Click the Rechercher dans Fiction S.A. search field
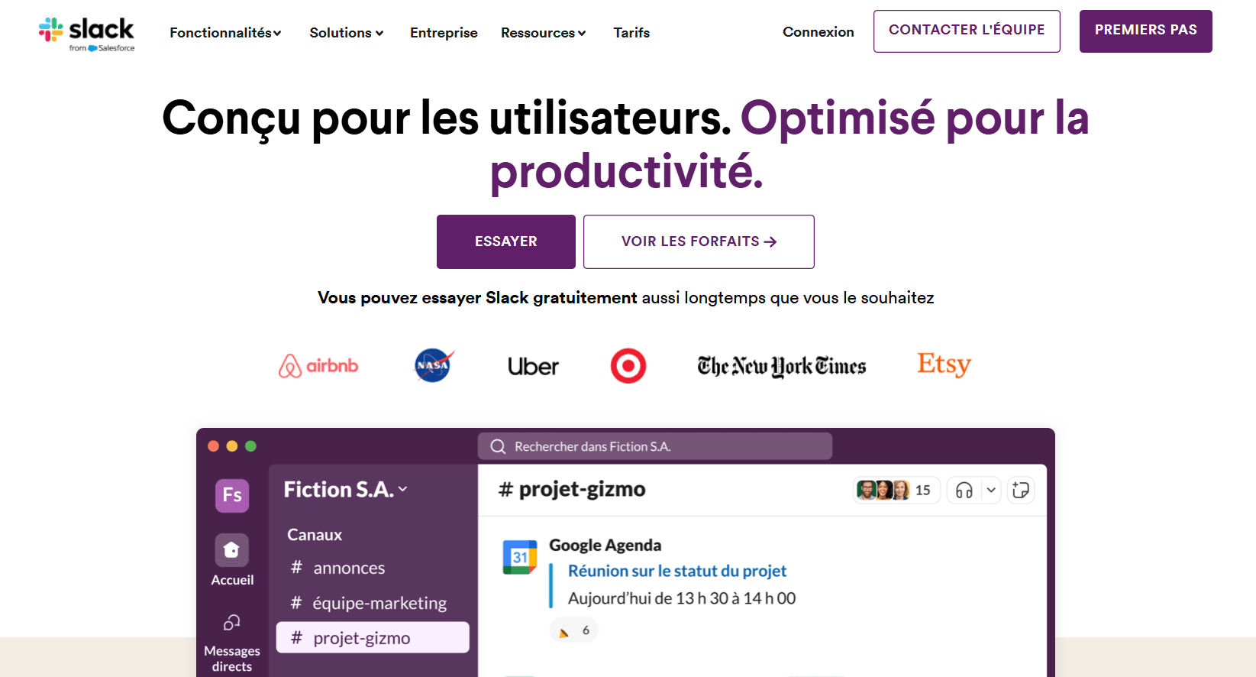This screenshot has width=1256, height=677. pos(655,446)
